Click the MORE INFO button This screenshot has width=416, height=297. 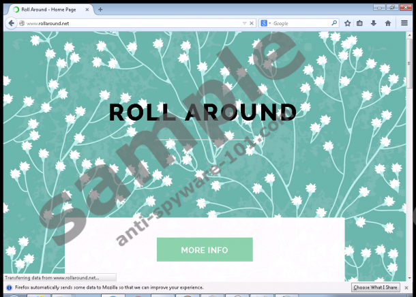coord(205,250)
